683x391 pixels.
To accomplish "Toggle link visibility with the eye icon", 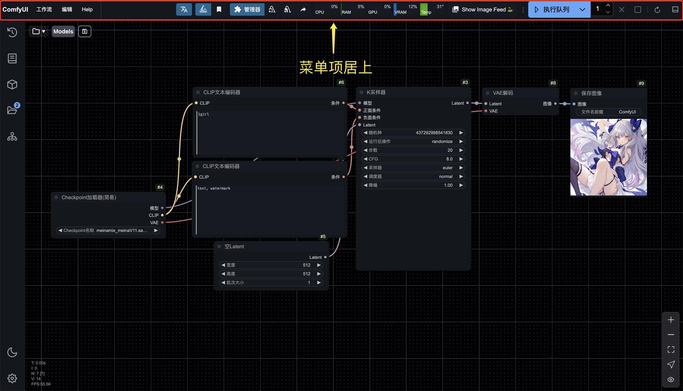I will tap(671, 379).
